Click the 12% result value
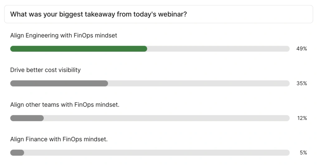The width and height of the screenshot is (319, 167). coord(302,118)
